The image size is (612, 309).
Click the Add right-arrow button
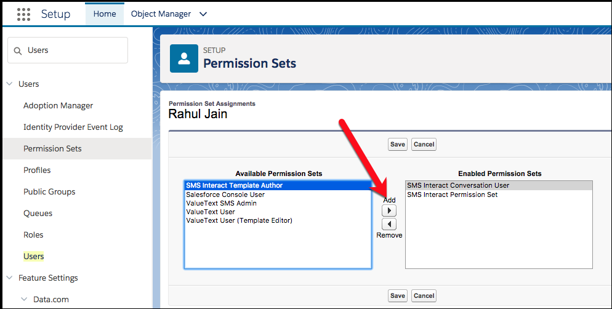[389, 211]
